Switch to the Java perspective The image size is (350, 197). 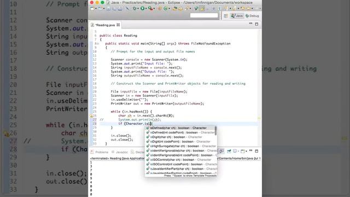(237, 16)
